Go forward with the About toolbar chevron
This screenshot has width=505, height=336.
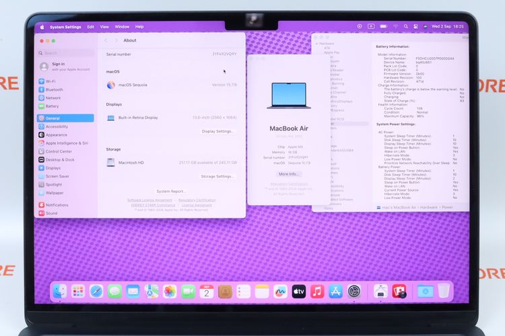point(116,40)
